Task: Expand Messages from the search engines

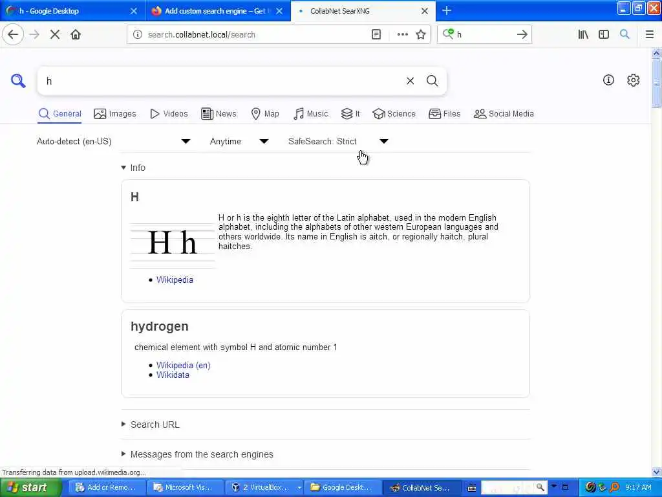Action: click(197, 454)
